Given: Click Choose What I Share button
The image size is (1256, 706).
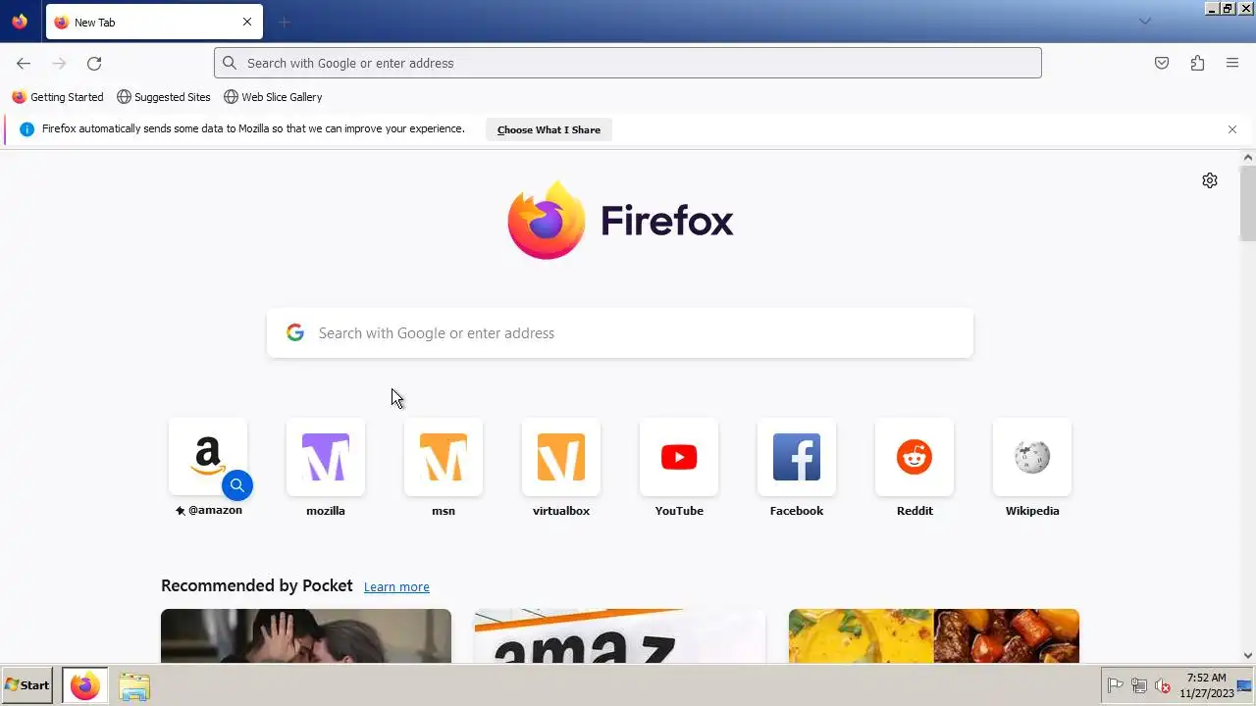Looking at the screenshot, I should pyautogui.click(x=549, y=129).
